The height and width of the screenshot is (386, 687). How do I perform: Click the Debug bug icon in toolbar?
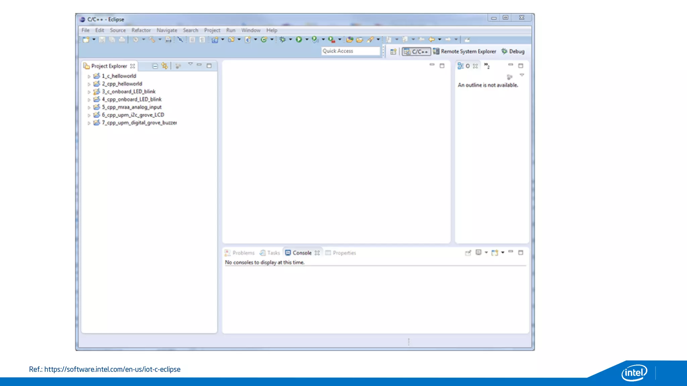pos(282,40)
